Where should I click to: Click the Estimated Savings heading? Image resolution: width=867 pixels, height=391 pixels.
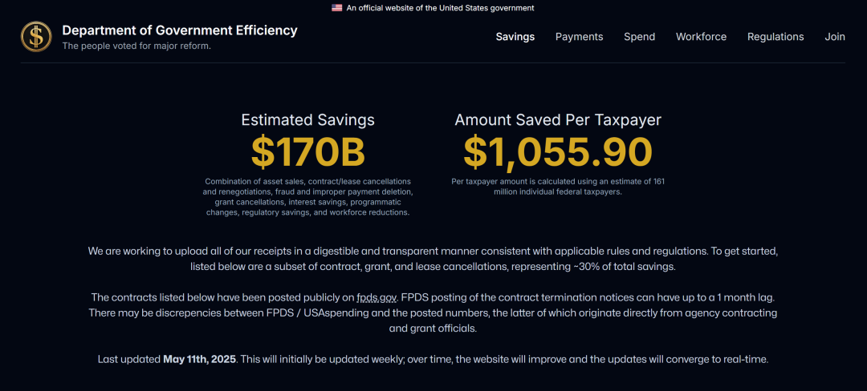[x=308, y=120]
